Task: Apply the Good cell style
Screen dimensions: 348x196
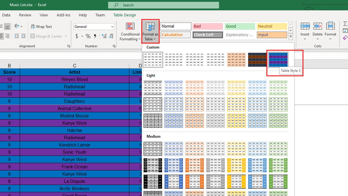Action: (240, 26)
